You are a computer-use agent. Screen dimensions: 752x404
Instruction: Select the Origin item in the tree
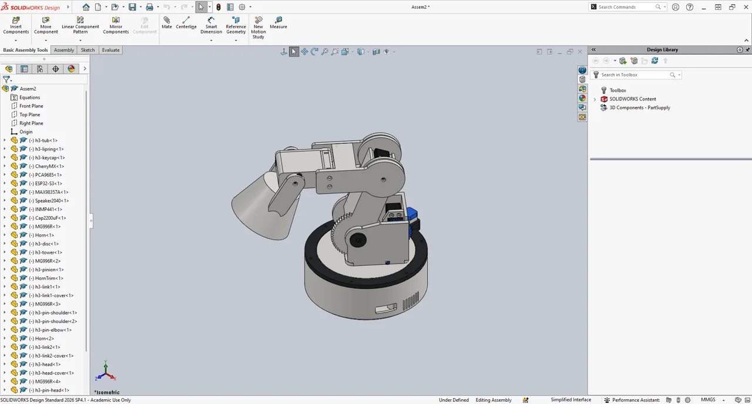(x=26, y=132)
